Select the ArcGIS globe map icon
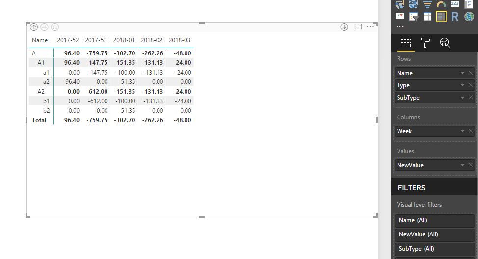 469,17
